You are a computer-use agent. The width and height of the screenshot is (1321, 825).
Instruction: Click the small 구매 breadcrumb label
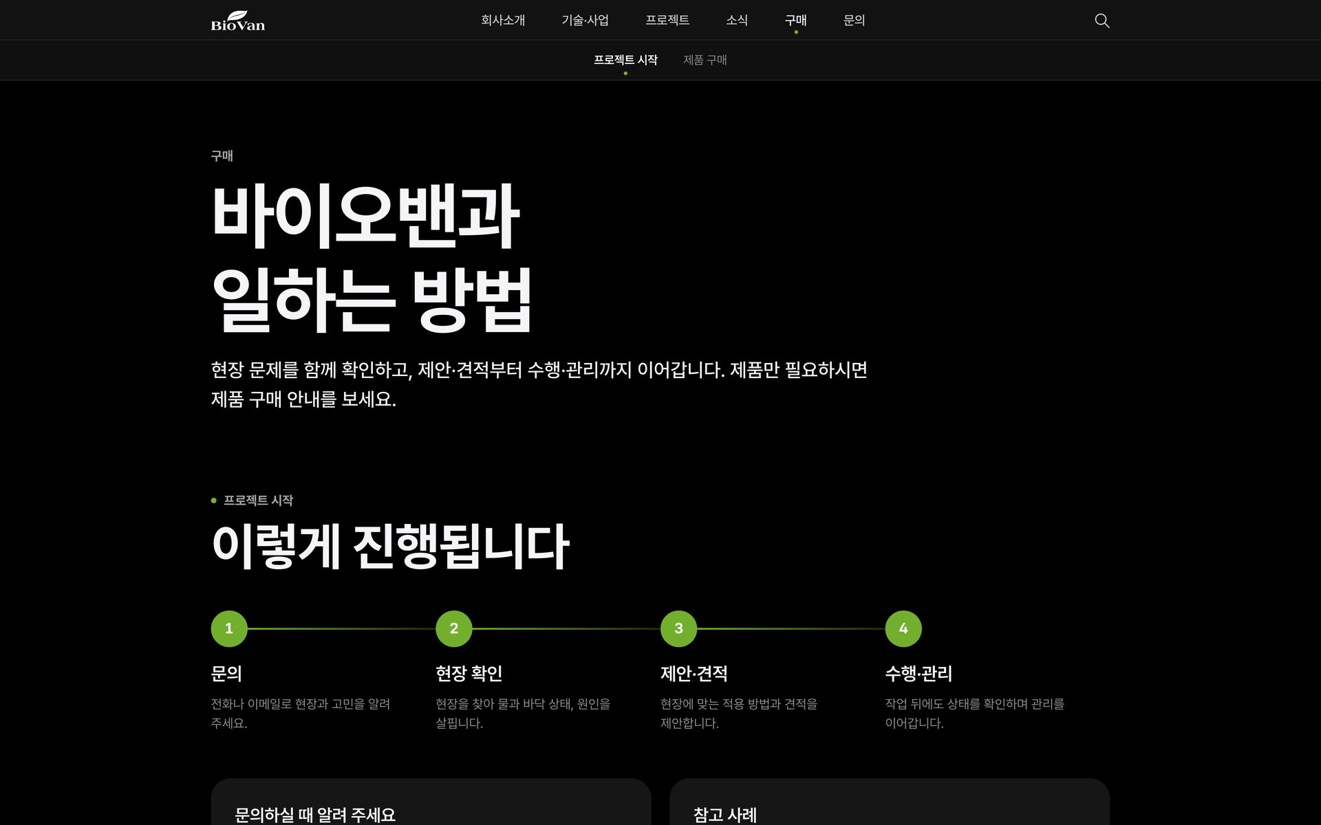coord(222,156)
